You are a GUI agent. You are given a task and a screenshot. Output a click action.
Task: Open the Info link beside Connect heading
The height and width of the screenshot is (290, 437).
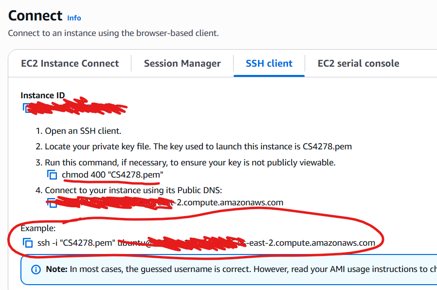coord(74,18)
